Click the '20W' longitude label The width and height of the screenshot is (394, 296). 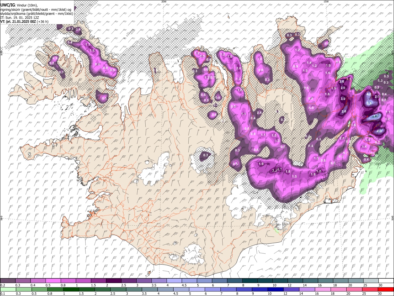164,2
